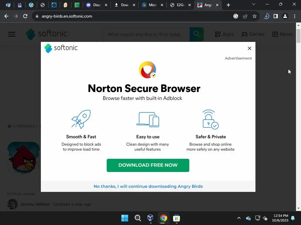This screenshot has height=225, width=301.
Task: View site information lock icon
Action: point(37,16)
